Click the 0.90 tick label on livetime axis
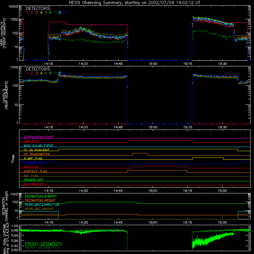The height and width of the screenshot is (254, 254). tap(15, 250)
